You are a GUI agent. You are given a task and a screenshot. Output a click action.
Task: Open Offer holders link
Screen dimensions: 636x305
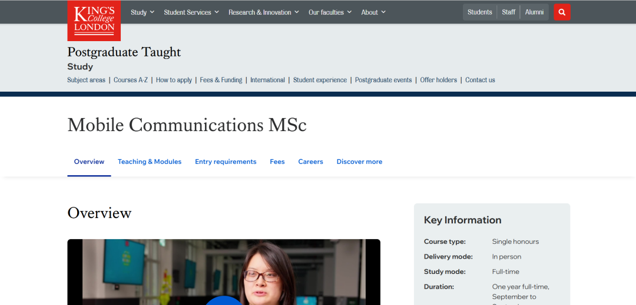[x=439, y=80]
